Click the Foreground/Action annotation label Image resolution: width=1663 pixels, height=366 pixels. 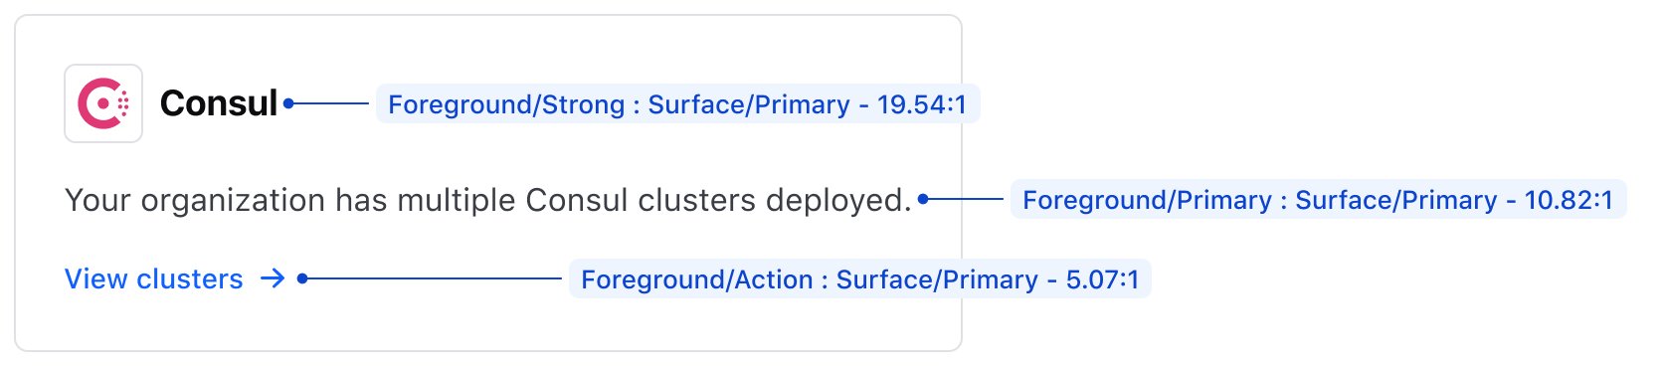(x=859, y=278)
